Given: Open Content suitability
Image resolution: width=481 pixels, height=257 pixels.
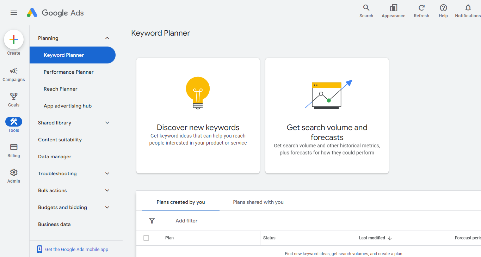Looking at the screenshot, I should [x=60, y=140].
